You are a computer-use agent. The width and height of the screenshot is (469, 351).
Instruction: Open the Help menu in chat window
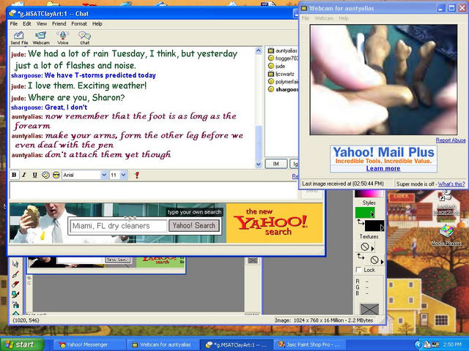point(97,23)
